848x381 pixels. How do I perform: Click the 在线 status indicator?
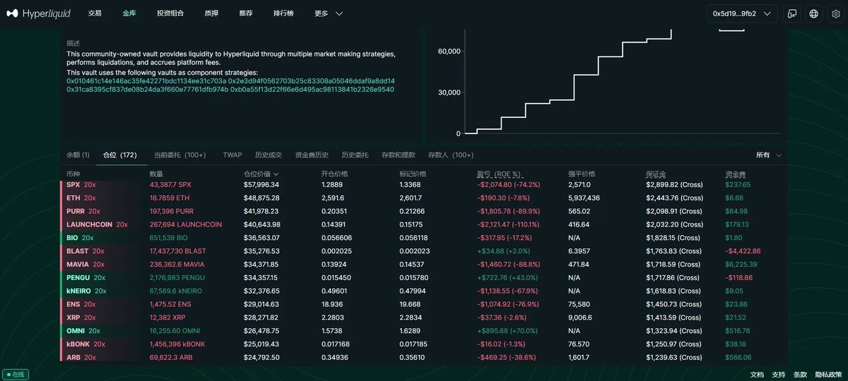click(16, 375)
